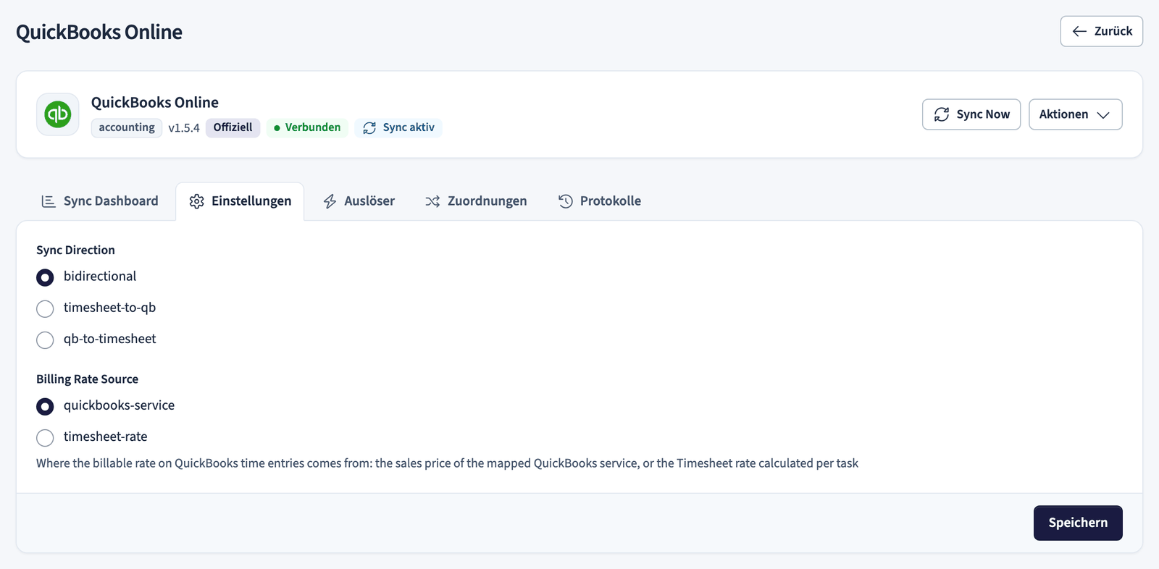View the Protokolle tab
The width and height of the screenshot is (1159, 569).
pyautogui.click(x=600, y=201)
